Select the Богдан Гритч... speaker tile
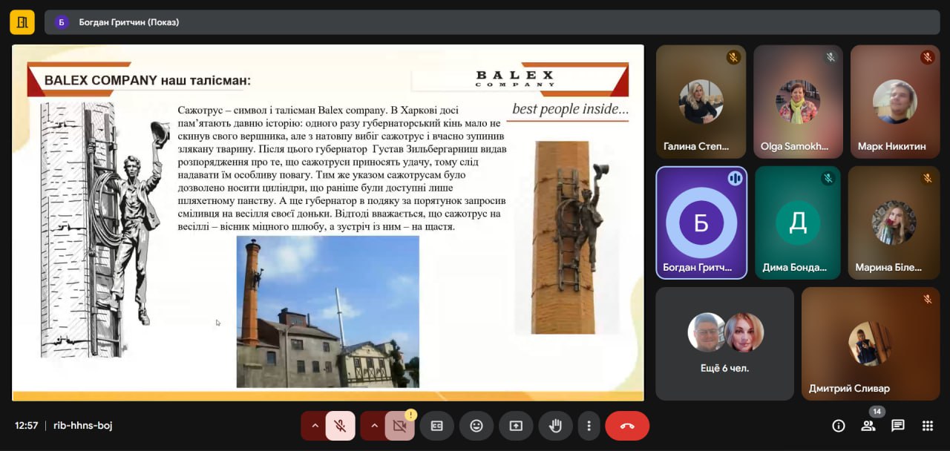950x451 pixels. pyautogui.click(x=701, y=223)
